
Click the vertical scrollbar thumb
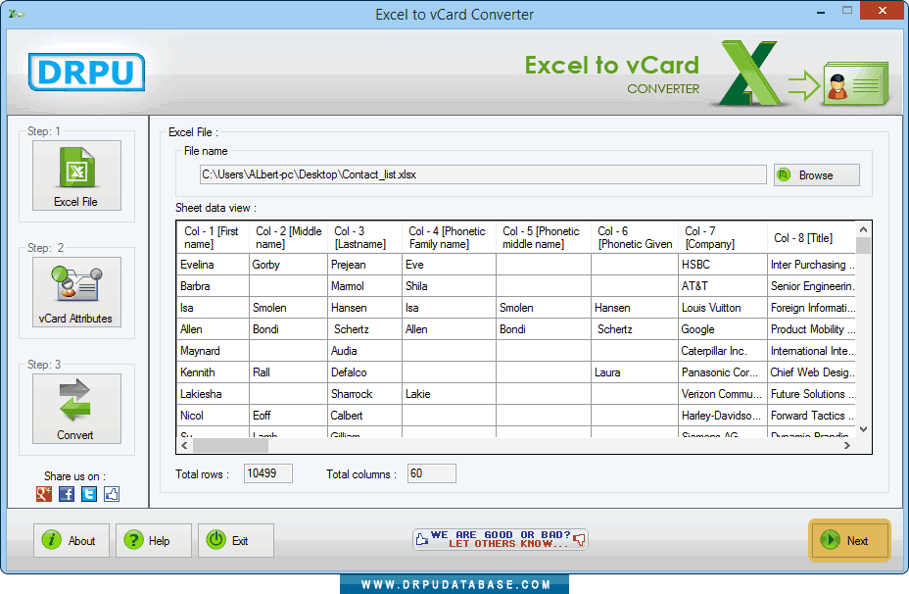[863, 245]
